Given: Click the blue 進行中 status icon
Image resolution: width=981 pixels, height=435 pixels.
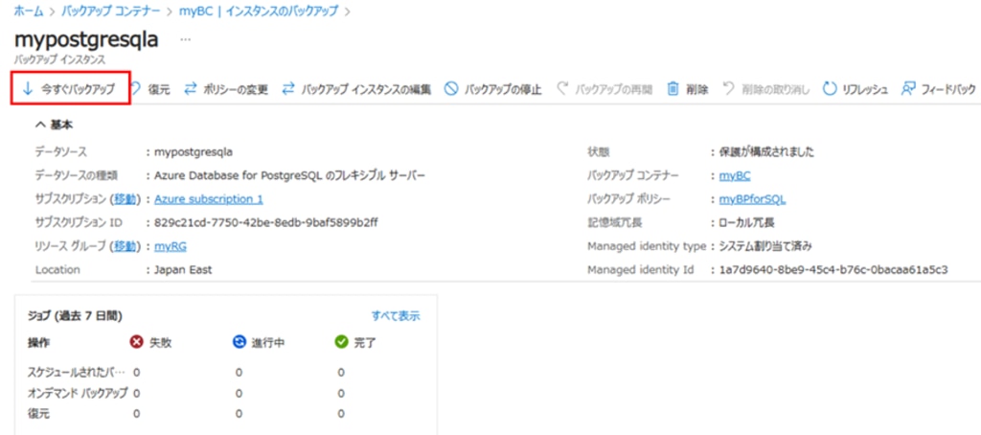Looking at the screenshot, I should click(239, 342).
